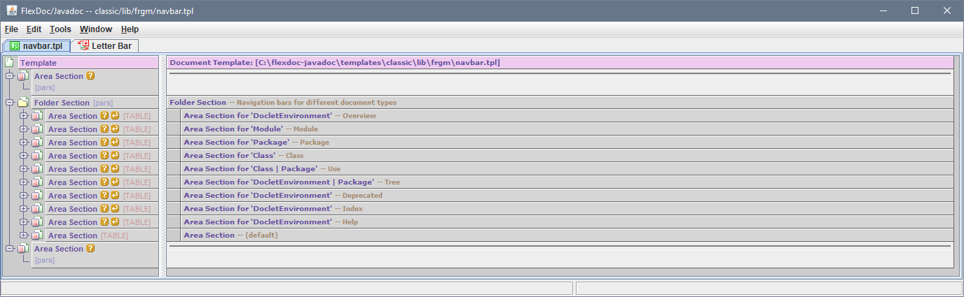Image resolution: width=964 pixels, height=297 pixels.
Task: Click the dotted split-pane divider between panels
Action: [x=163, y=166]
